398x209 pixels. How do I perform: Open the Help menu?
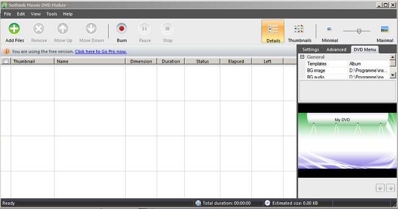click(x=68, y=14)
